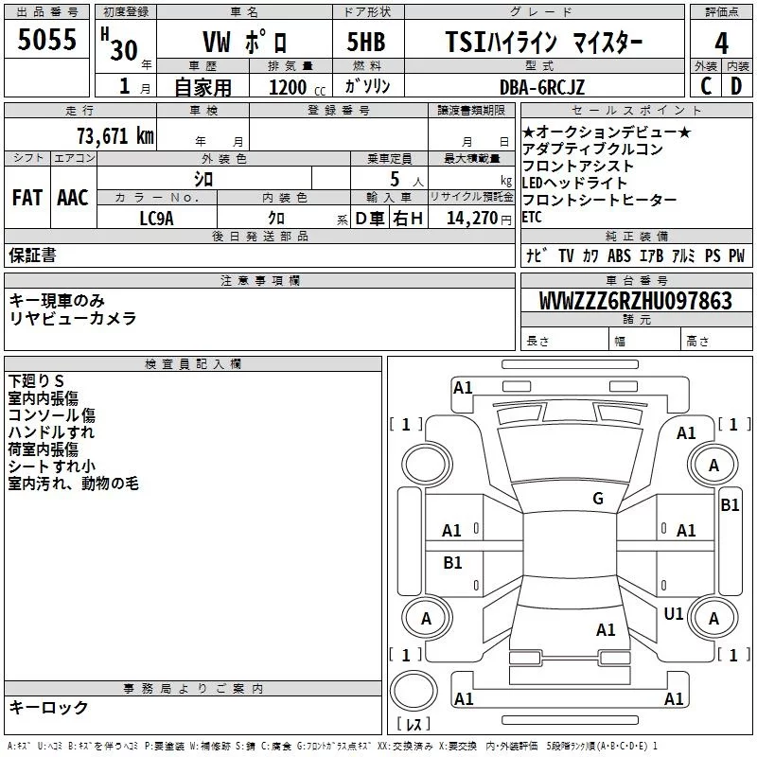The image size is (757, 757).
Task: Click the lot number 5055
Action: (x=46, y=40)
